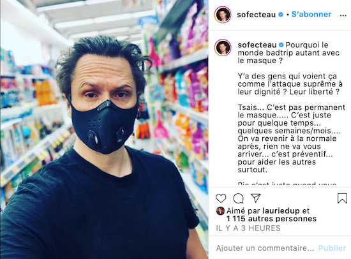Image resolution: width=351 pixels, height=259 pixels.
Task: Click the header profile picture of sofecteau
Action: 223,15
